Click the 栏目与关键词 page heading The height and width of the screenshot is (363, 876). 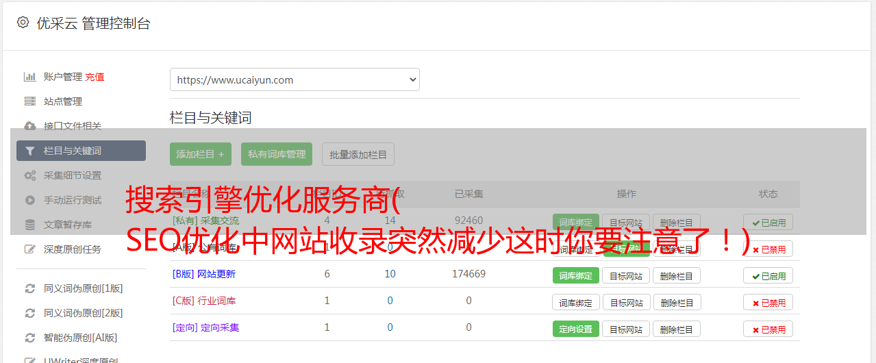coord(211,118)
